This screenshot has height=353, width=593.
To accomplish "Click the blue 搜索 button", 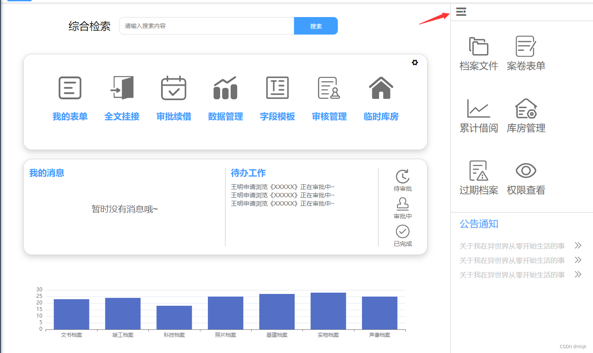I will [x=316, y=26].
